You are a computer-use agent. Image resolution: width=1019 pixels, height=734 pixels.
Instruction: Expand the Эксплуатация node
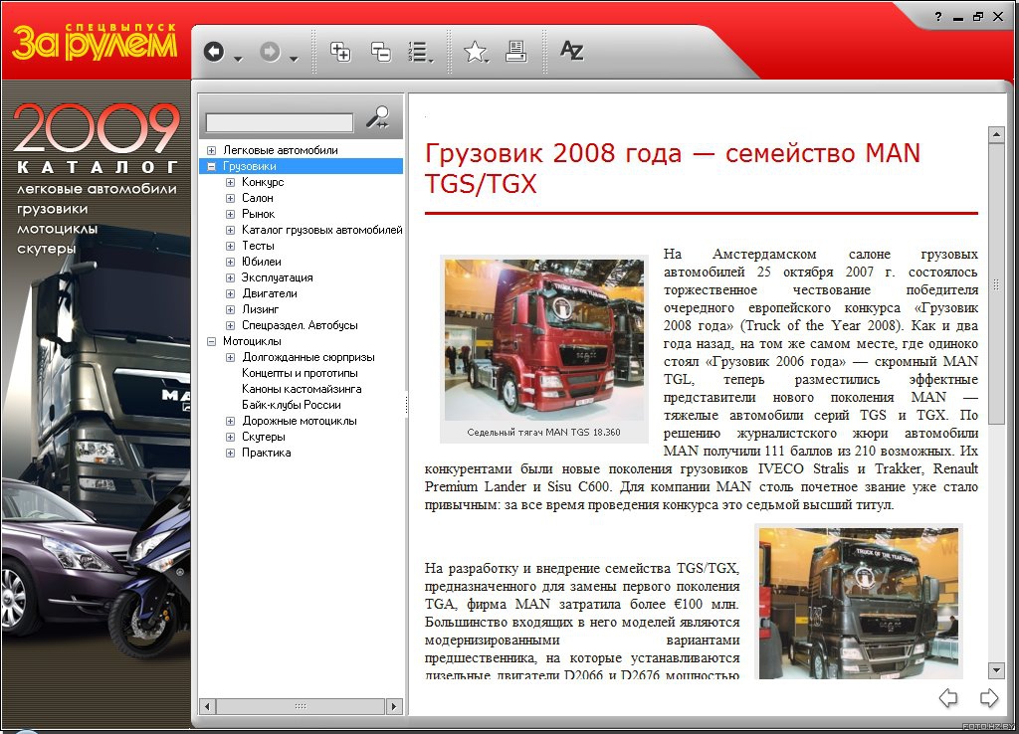coord(230,278)
